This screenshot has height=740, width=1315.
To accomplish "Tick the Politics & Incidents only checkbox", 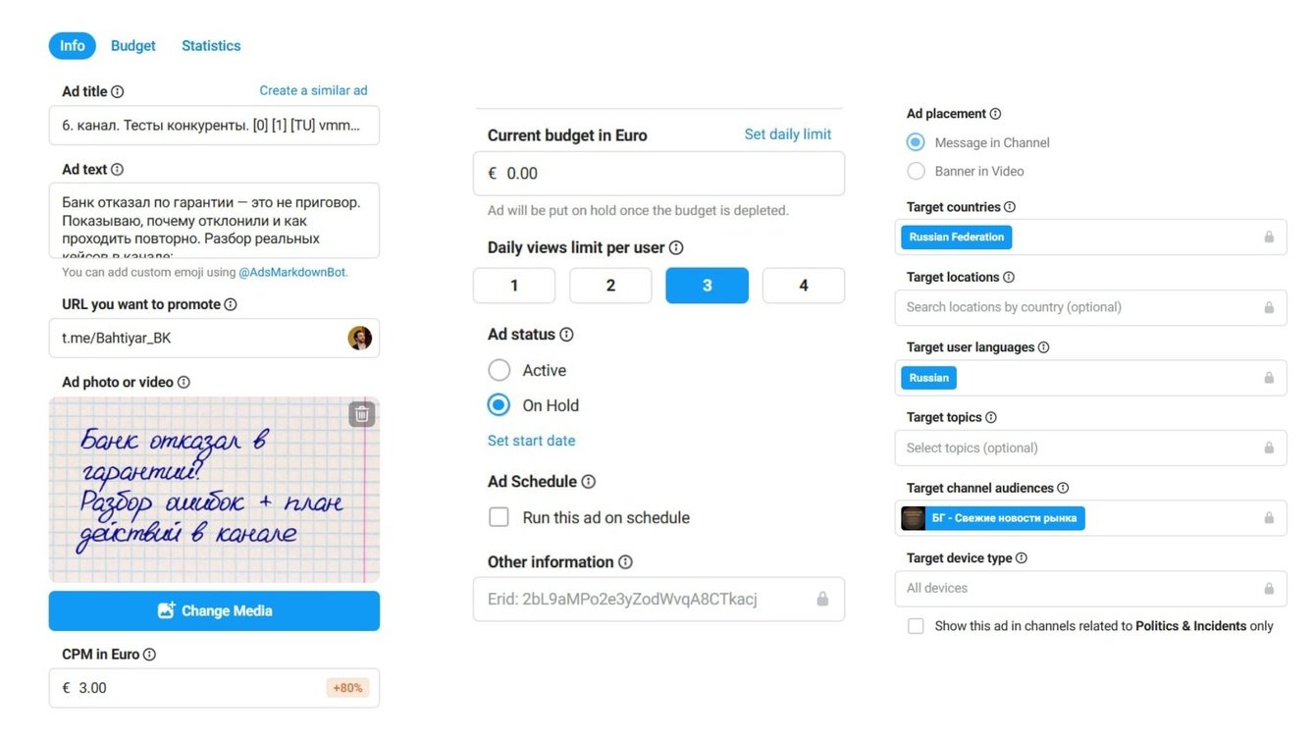I will (916, 626).
